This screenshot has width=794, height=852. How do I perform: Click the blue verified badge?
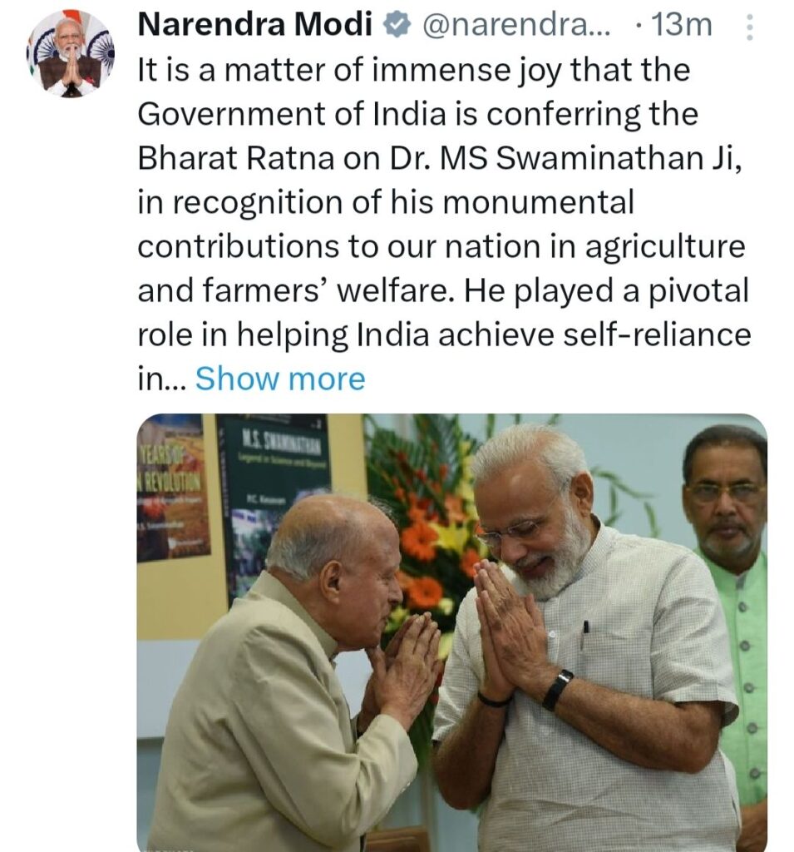(x=397, y=26)
